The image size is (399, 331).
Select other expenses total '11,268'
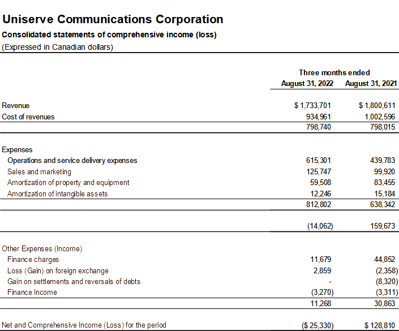click(321, 303)
